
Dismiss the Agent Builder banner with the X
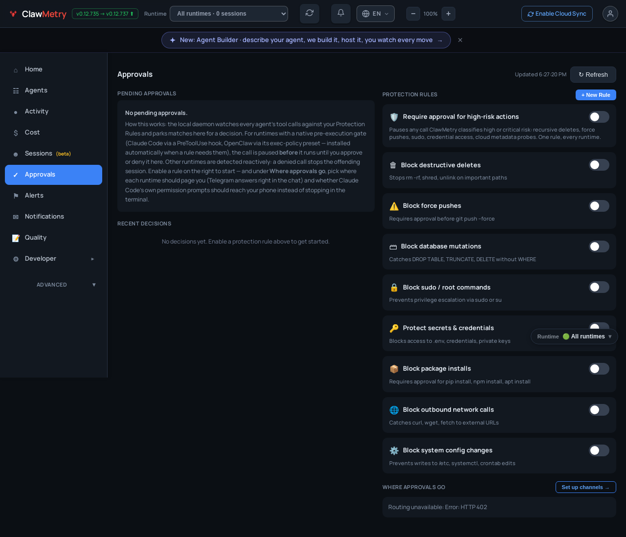(x=460, y=40)
